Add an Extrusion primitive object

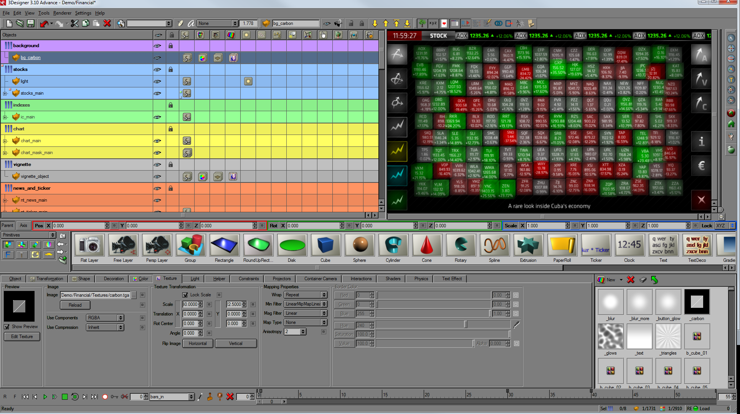(x=528, y=245)
